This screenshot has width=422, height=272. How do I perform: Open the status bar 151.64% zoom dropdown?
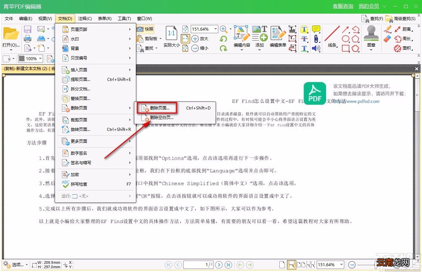tap(341, 265)
